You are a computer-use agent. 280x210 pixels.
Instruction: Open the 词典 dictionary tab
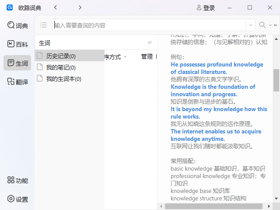tap(17, 25)
